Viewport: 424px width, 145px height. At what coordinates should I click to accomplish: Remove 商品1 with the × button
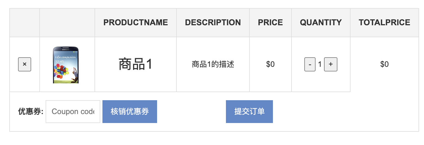click(x=25, y=64)
